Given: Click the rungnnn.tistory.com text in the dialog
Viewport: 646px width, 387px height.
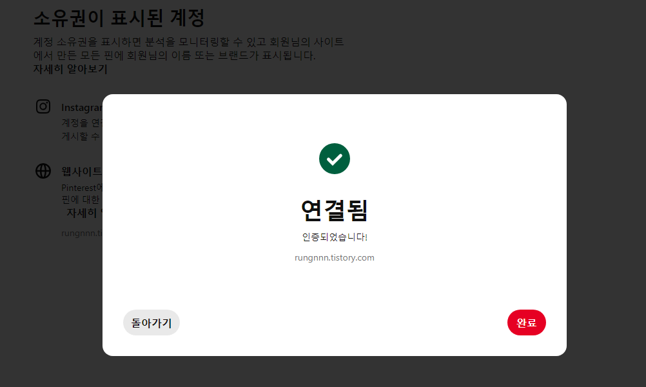Looking at the screenshot, I should pos(334,257).
